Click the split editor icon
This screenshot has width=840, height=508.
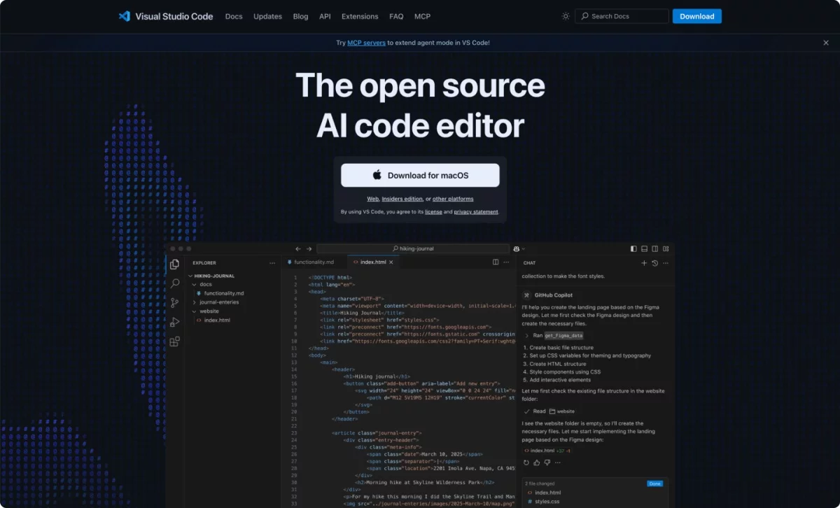tap(496, 262)
